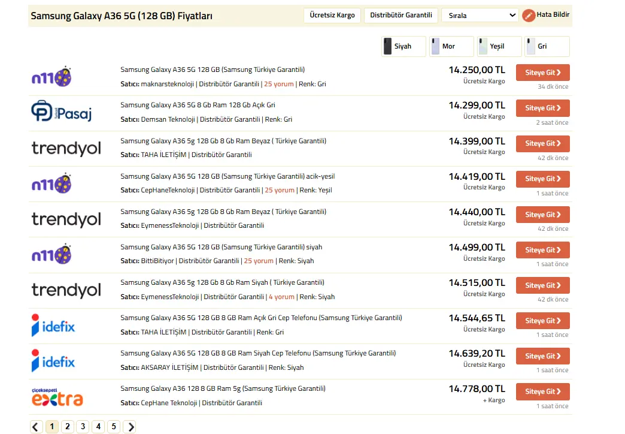The width and height of the screenshot is (625, 434).
Task: Open title ending with 'acik-yesil'
Action: (227, 176)
